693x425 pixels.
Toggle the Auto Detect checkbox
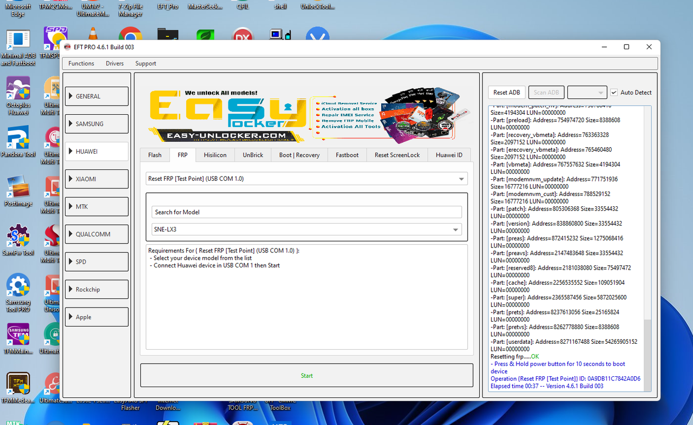(x=613, y=93)
